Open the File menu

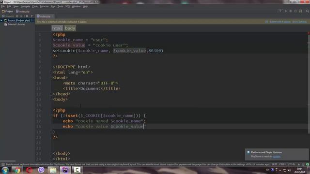3,6
